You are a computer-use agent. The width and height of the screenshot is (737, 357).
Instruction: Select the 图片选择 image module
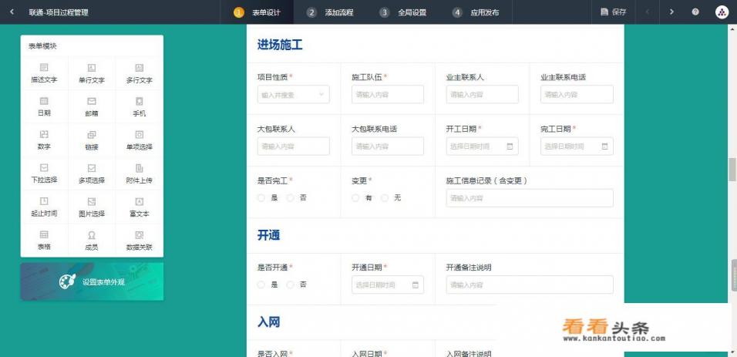coord(92,206)
